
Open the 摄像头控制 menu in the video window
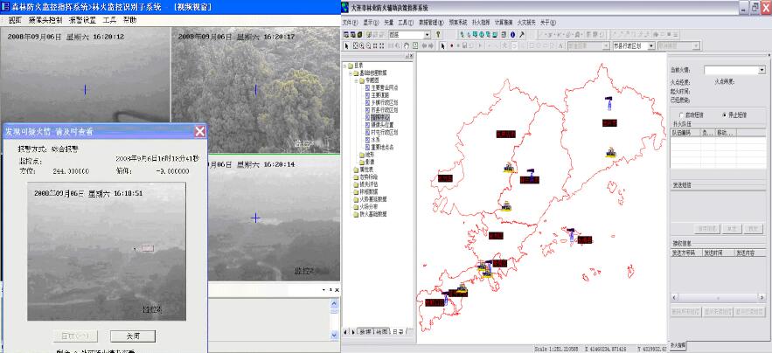tap(45, 18)
